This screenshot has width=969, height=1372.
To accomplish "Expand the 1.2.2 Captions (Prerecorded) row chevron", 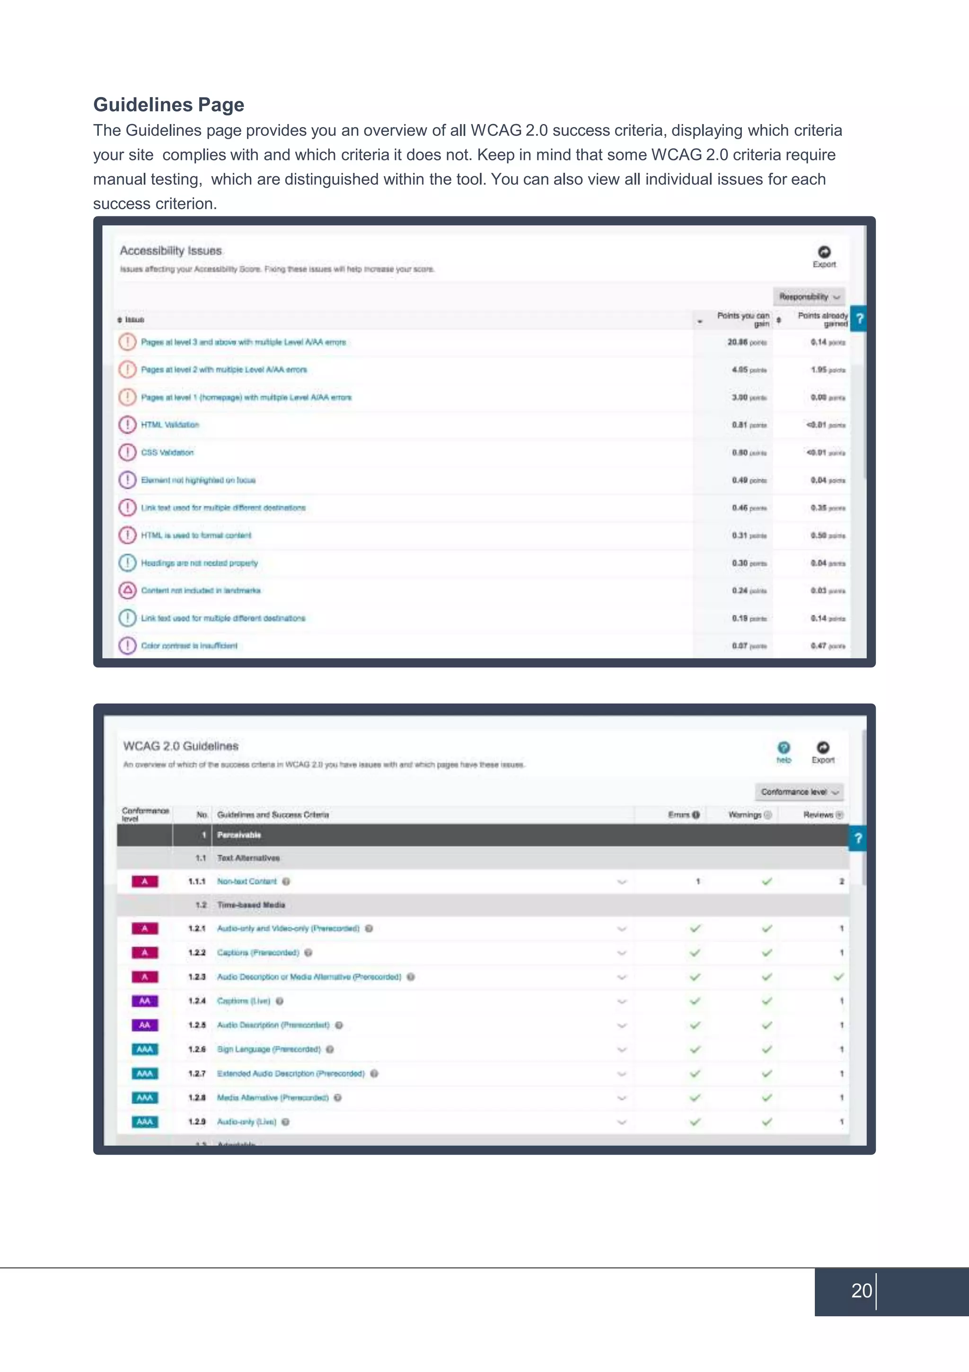I will click(x=622, y=953).
